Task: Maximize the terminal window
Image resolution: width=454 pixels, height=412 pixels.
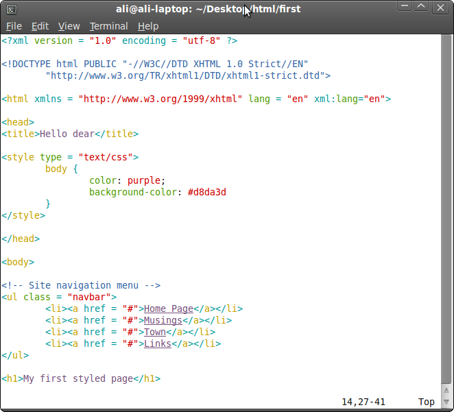Action: 421,6
